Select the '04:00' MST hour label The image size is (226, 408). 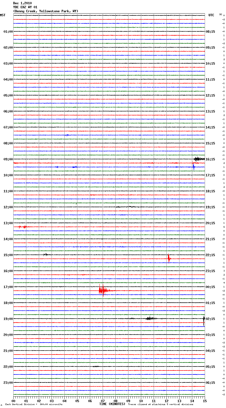8,80
